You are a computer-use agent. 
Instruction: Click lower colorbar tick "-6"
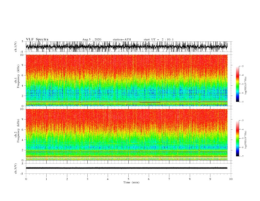tap(242, 147)
